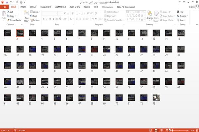Image resolution: width=199 pixels, height=132 pixels.
Task: Toggle Center alignment paragraph
Action: 80,19
